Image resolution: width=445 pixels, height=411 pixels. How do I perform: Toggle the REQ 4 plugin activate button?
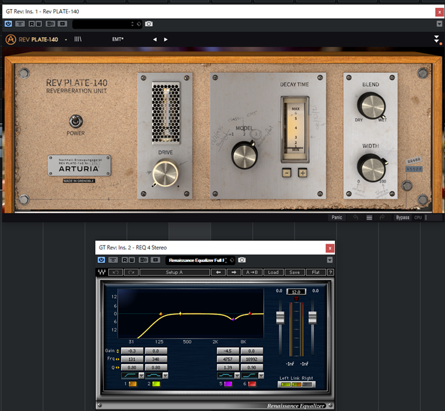[102, 260]
